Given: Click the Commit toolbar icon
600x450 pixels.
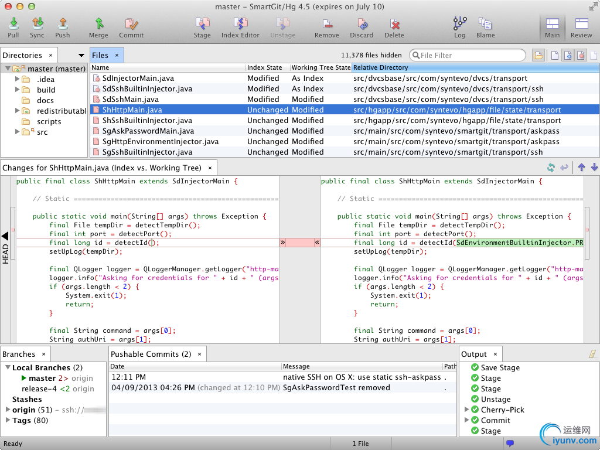Looking at the screenshot, I should 131,24.
